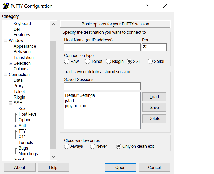Viewport: 214px width, 174px height.
Task: Select jupyter_iron in saved sessions
Action: click(x=76, y=106)
